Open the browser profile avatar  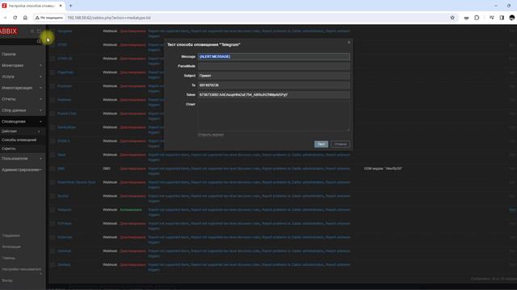point(512,18)
